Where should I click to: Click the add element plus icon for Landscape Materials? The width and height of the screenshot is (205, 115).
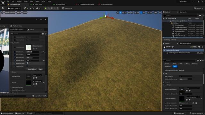pyautogui.click(x=193, y=103)
